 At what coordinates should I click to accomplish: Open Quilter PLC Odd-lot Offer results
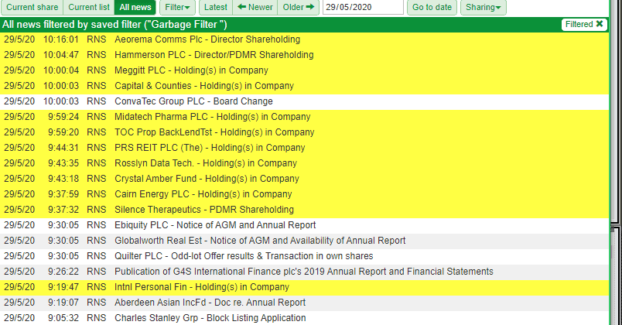click(244, 256)
